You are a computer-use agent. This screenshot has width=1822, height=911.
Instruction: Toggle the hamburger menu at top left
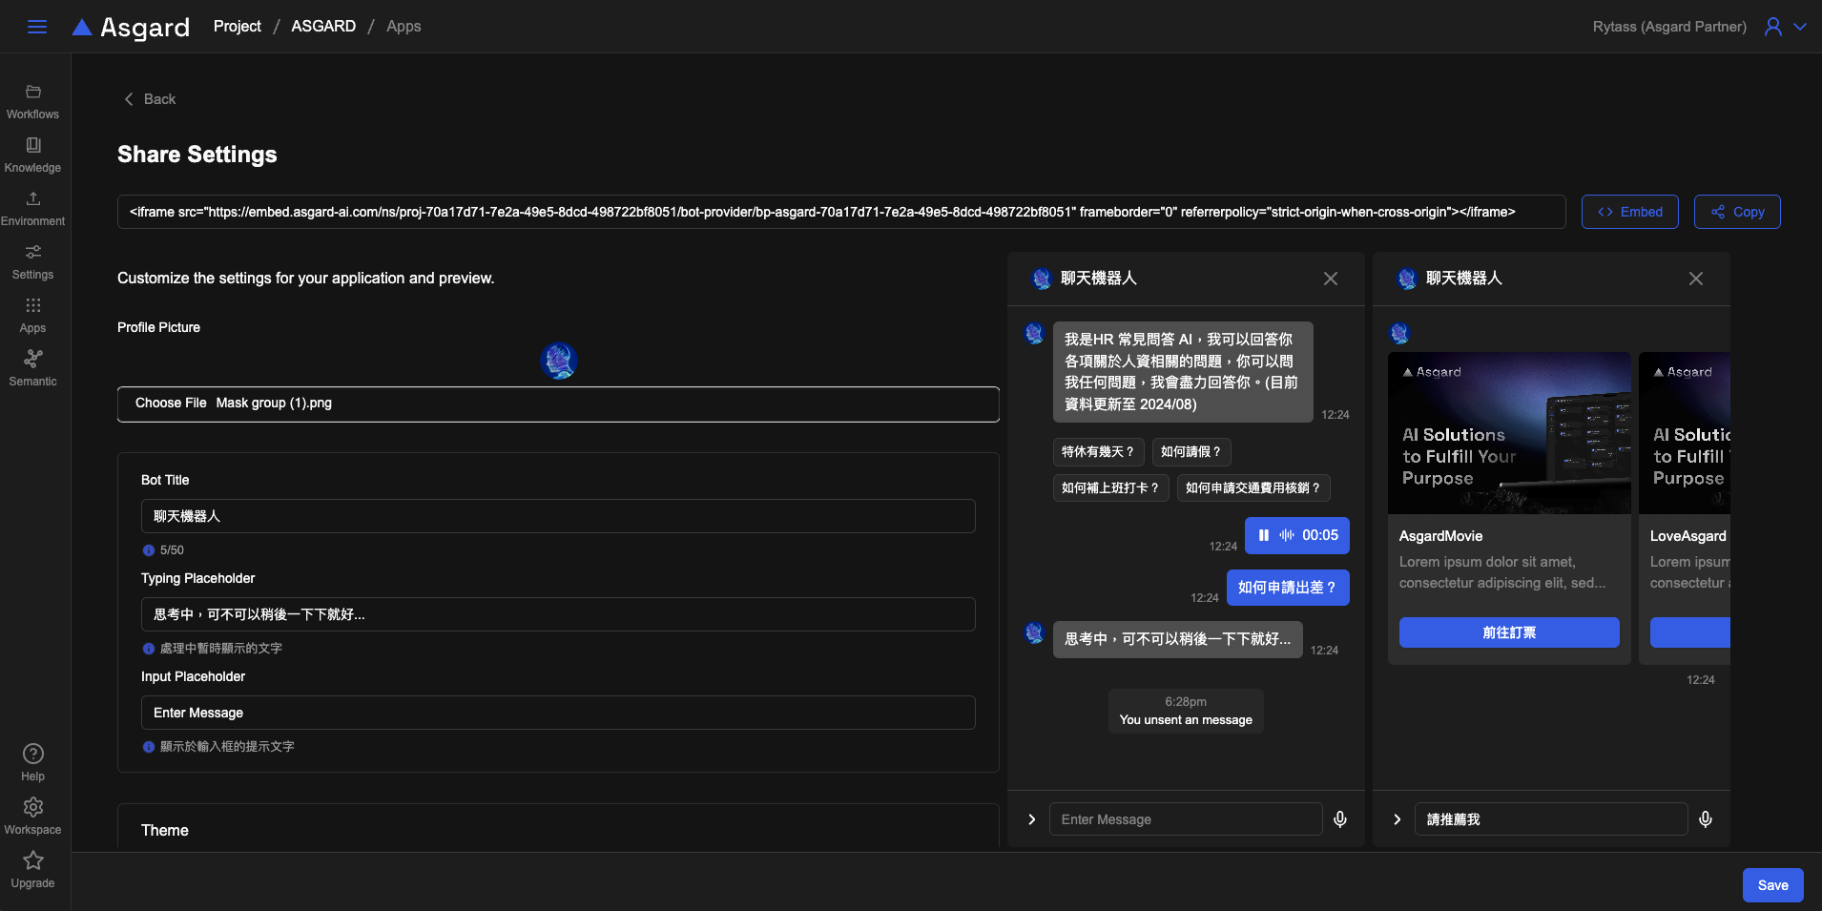tap(37, 27)
